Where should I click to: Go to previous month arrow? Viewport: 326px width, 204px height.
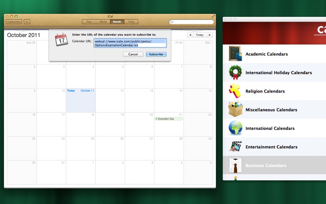(x=190, y=35)
